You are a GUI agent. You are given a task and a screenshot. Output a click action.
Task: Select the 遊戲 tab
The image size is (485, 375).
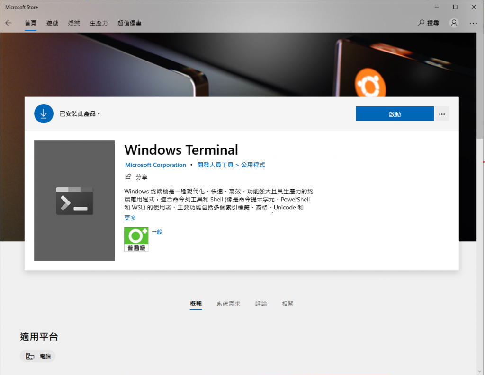click(x=52, y=23)
